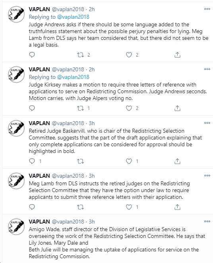Retweet the Meg Lamb reference letters tweet

coord(80,207)
